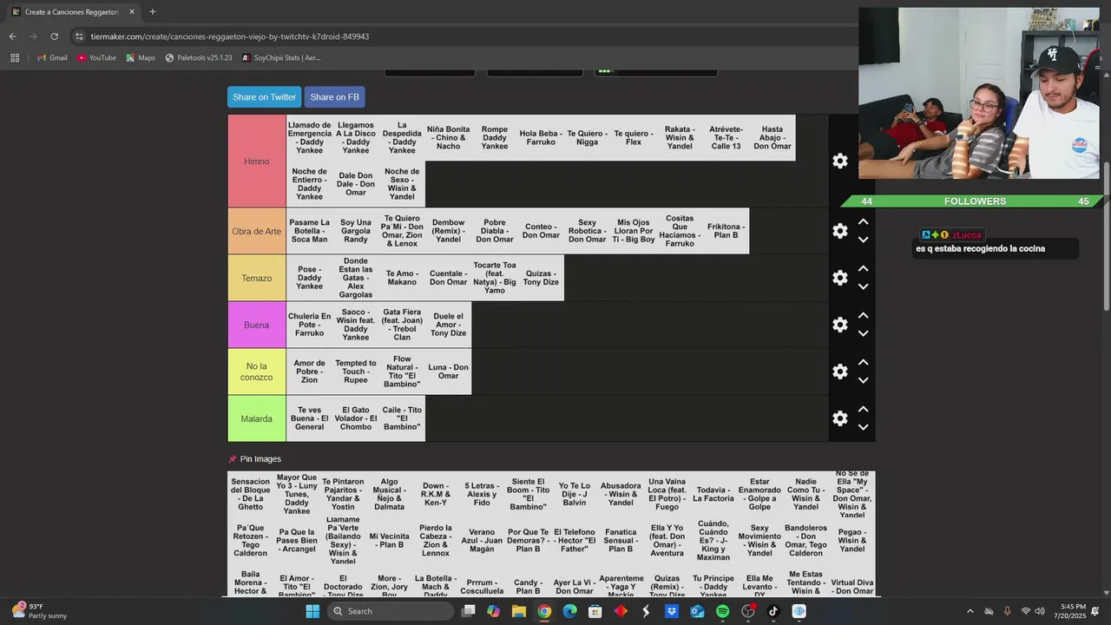Click Share on FB button
Screen dimensions: 1111x625
point(334,97)
